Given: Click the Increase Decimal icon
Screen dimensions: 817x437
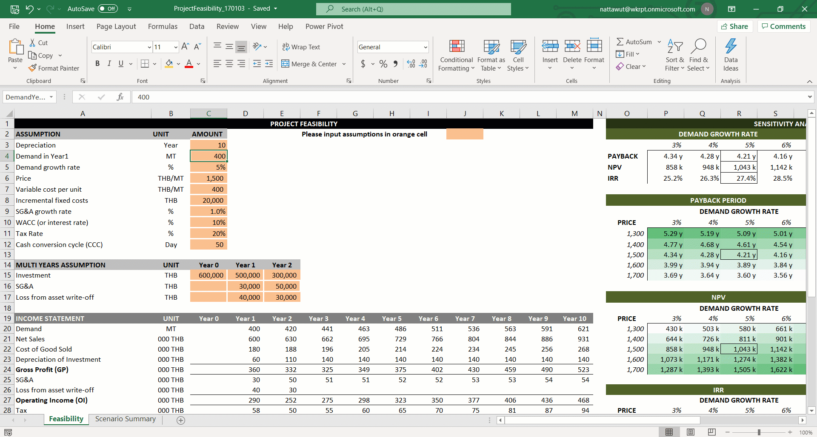Looking at the screenshot, I should 411,64.
